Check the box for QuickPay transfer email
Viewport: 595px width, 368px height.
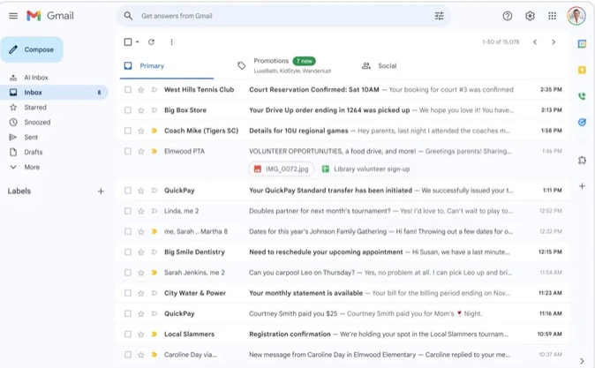pyautogui.click(x=128, y=191)
